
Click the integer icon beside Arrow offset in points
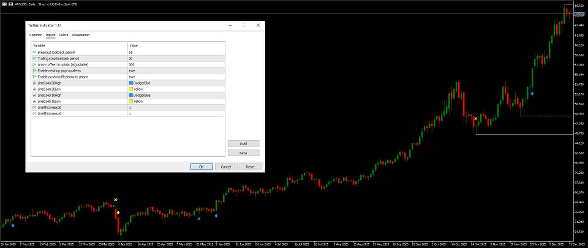pos(34,64)
